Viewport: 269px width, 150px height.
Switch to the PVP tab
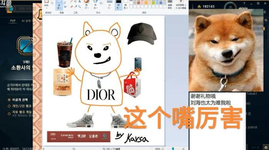pyautogui.click(x=13, y=21)
